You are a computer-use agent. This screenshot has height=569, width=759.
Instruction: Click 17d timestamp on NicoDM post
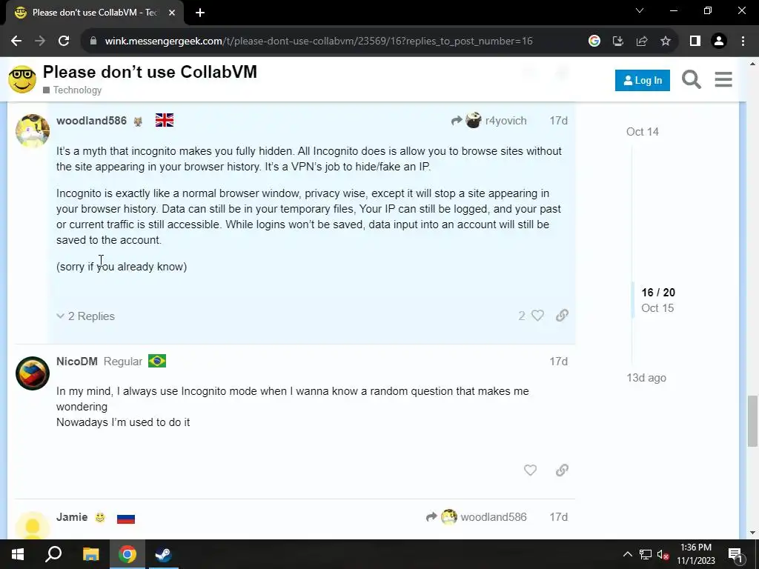click(x=559, y=362)
